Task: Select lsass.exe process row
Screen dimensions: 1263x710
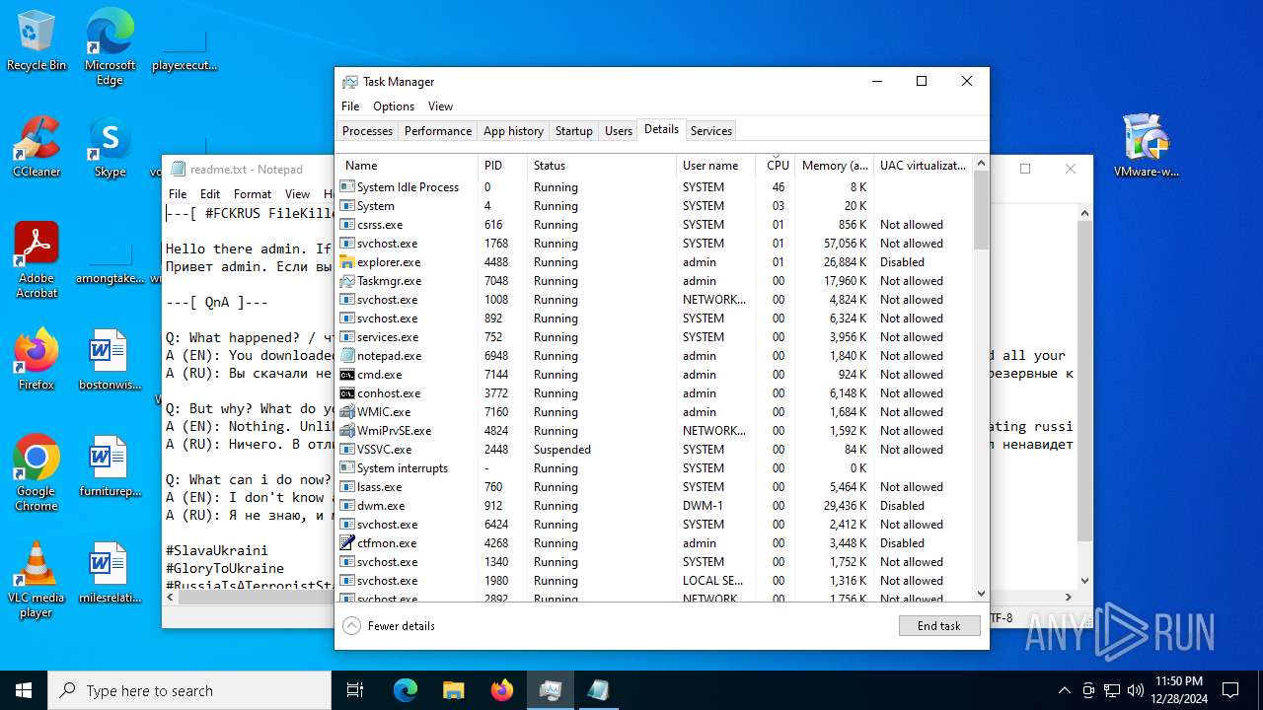Action: (656, 487)
